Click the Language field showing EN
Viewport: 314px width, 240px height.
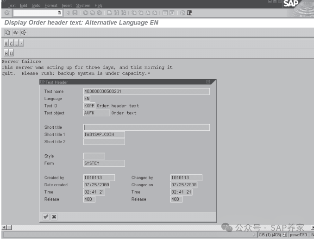tap(87, 99)
